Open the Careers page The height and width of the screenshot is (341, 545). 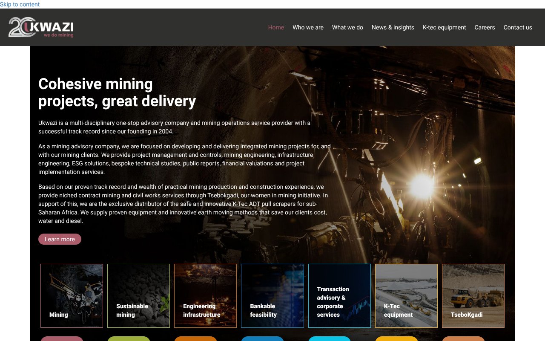[485, 27]
